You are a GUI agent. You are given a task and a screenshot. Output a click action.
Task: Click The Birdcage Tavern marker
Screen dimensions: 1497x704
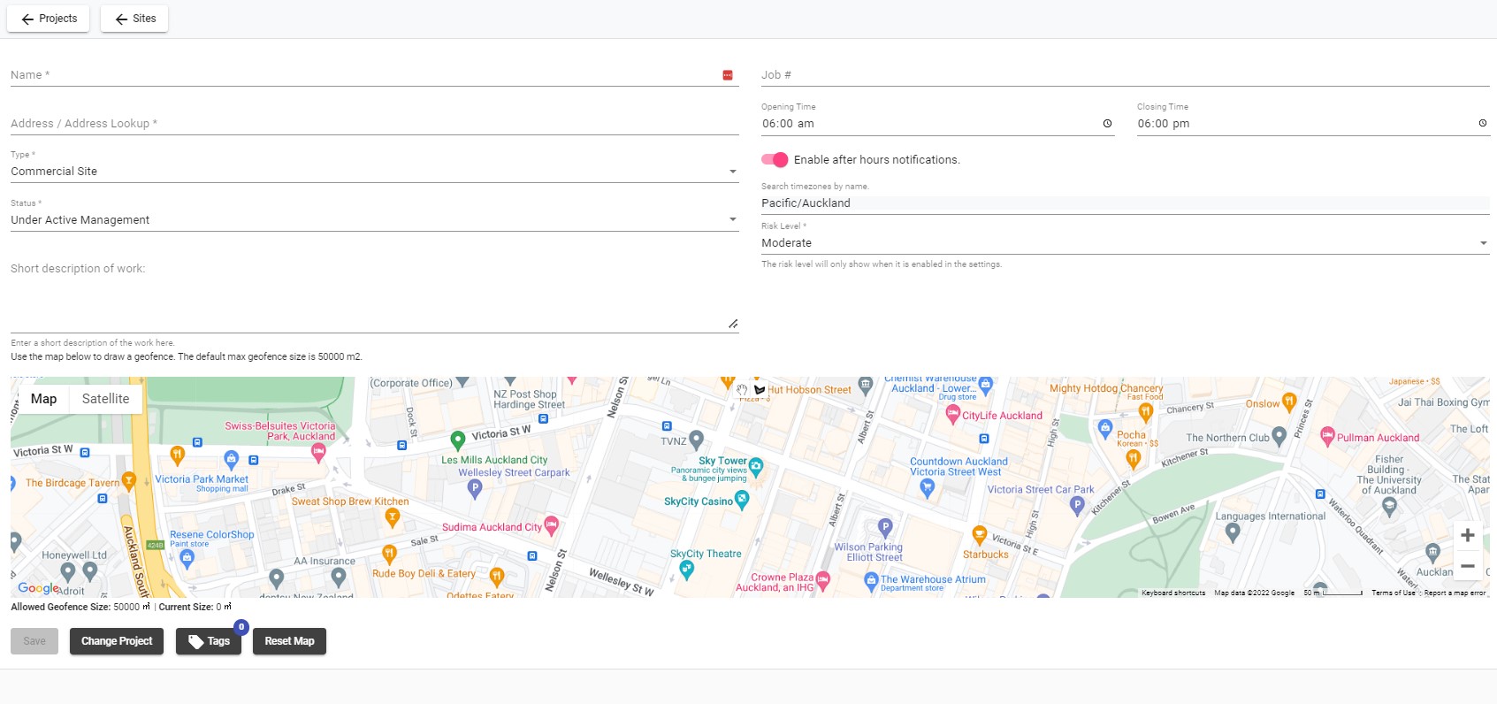(129, 481)
